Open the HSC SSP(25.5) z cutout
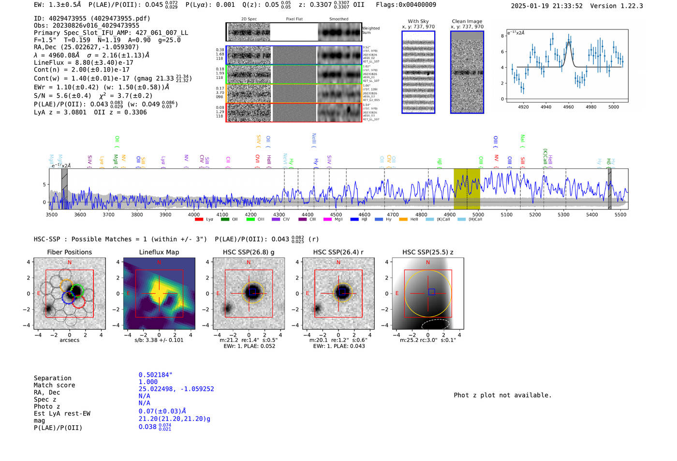 (x=427, y=294)
